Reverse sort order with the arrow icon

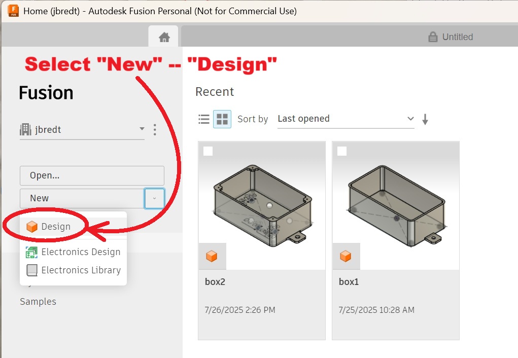click(x=425, y=119)
